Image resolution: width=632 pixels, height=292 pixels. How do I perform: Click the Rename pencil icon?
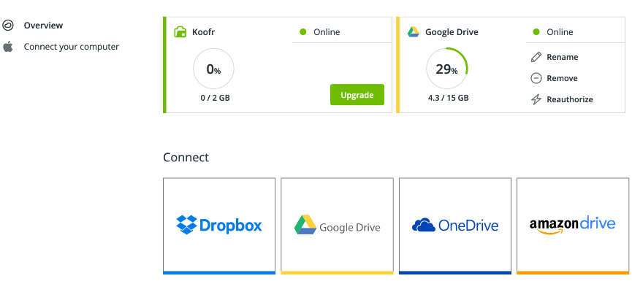536,57
